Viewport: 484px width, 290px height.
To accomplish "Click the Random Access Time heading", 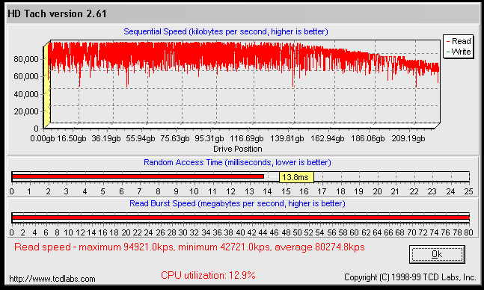I will click(237, 162).
